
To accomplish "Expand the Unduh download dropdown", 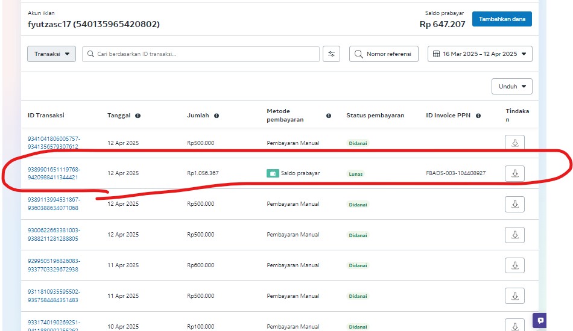I will pos(511,87).
